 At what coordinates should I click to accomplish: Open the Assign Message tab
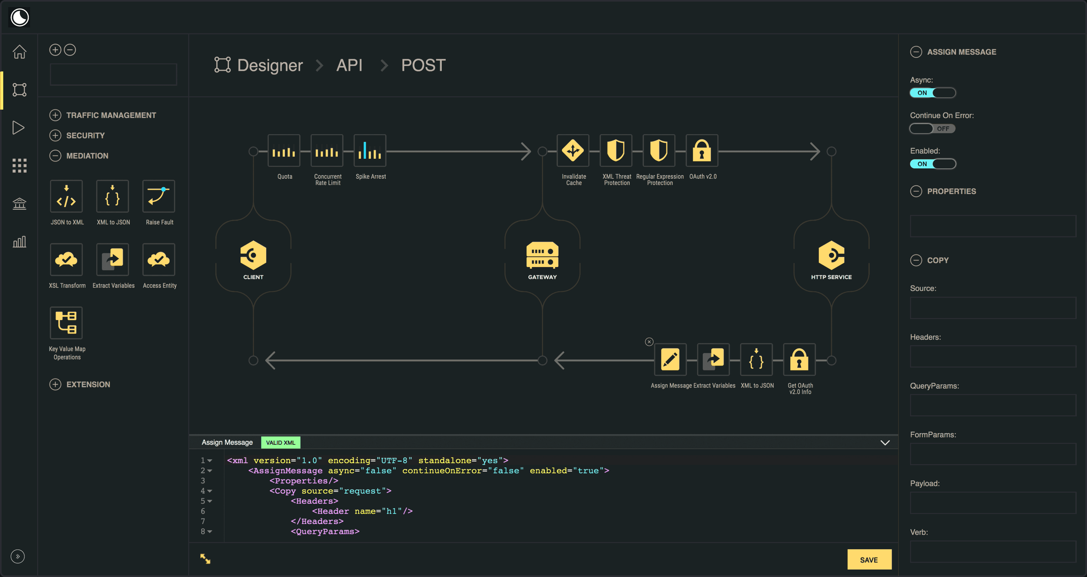click(x=227, y=442)
